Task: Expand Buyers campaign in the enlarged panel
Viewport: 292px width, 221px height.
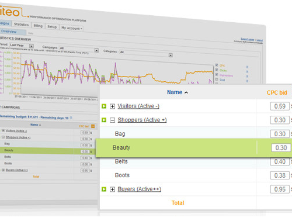Action: [x=112, y=189]
